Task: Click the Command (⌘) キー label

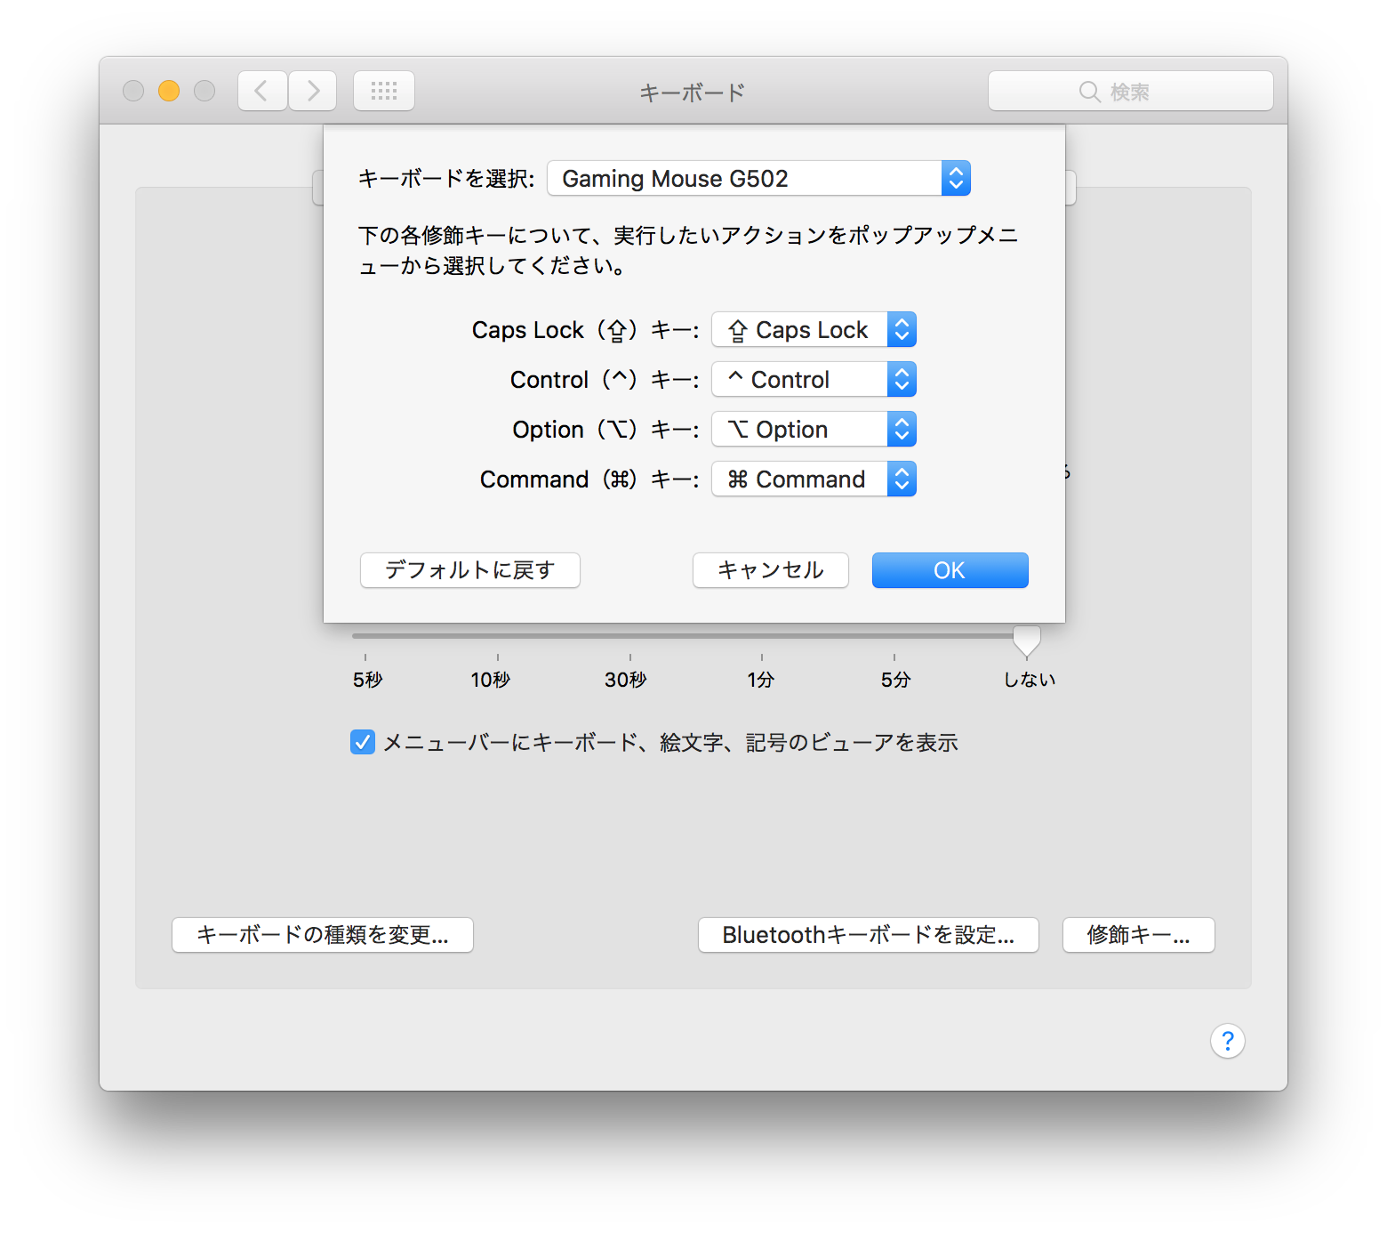Action: [590, 479]
